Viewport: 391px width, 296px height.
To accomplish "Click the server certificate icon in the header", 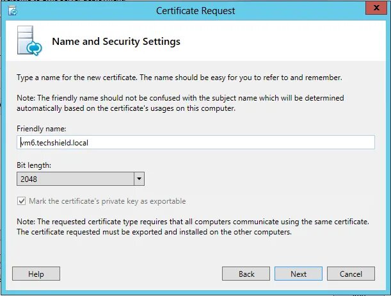I will tap(28, 43).
